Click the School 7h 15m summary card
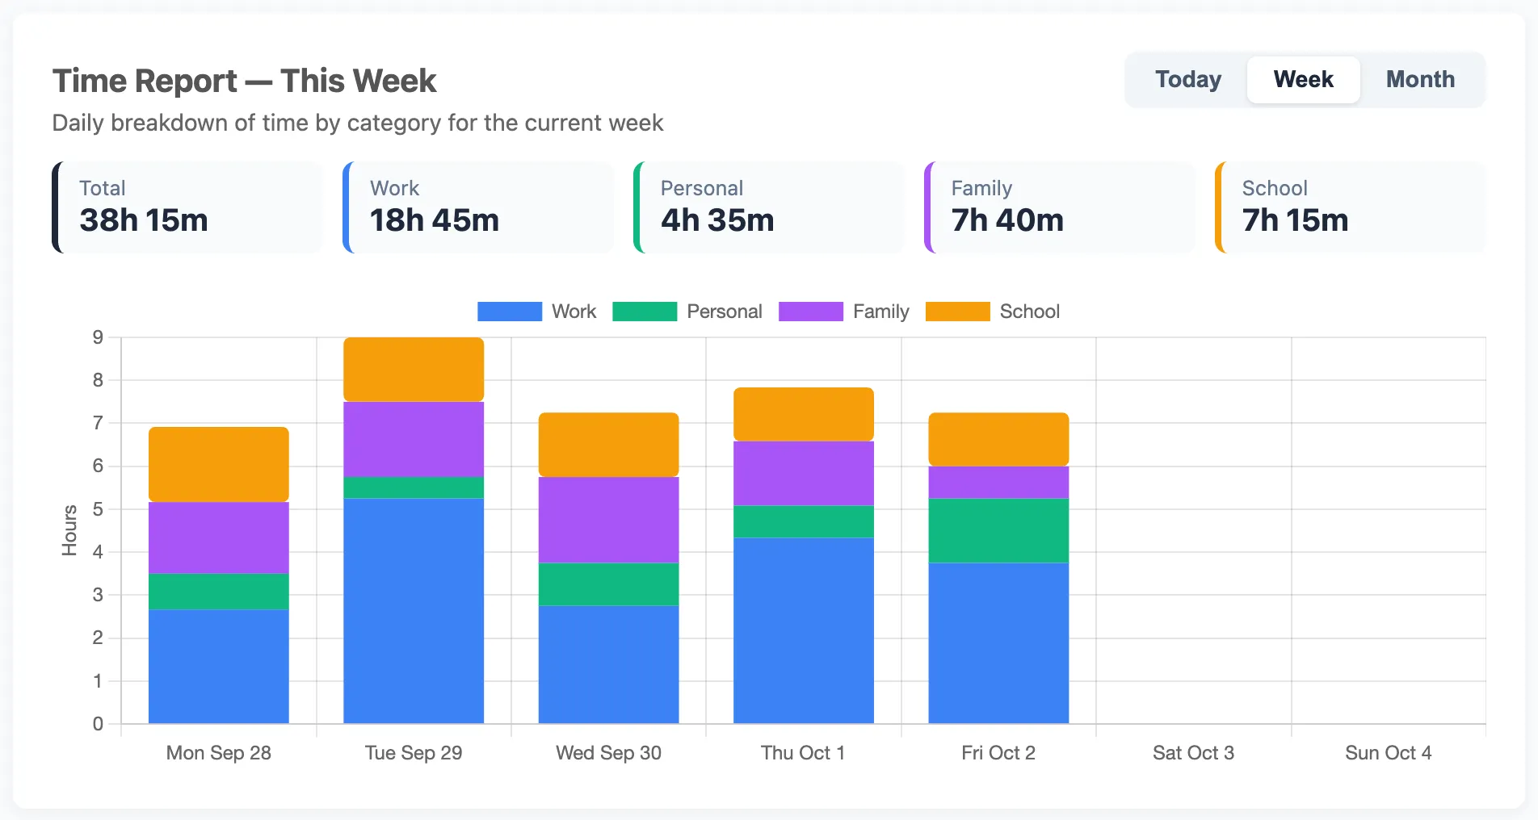Image resolution: width=1538 pixels, height=820 pixels. (1351, 207)
